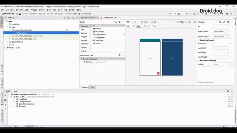Click the pink floating button in design preview
This screenshot has height=133, width=237.
[x=158, y=73]
